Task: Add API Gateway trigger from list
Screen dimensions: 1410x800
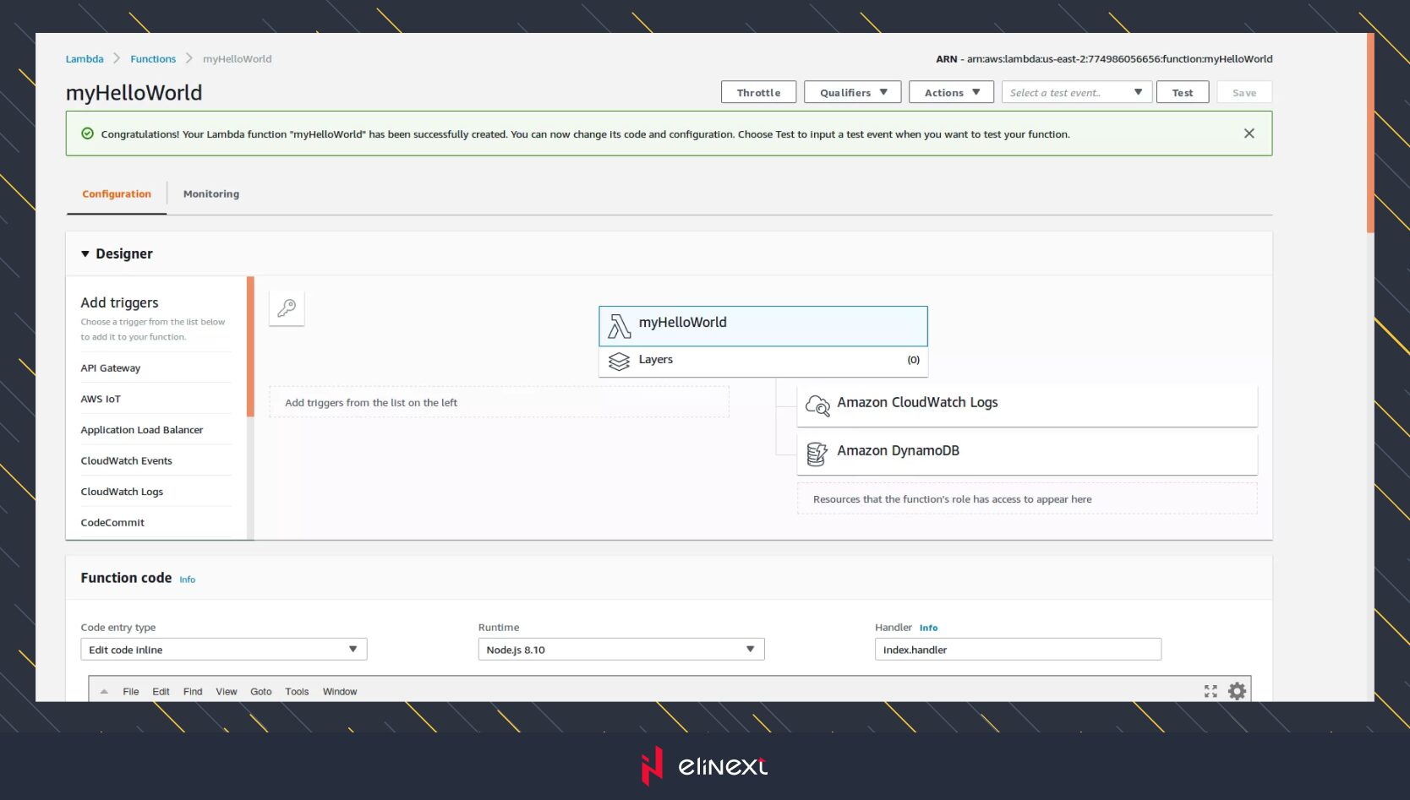Action: tap(111, 368)
